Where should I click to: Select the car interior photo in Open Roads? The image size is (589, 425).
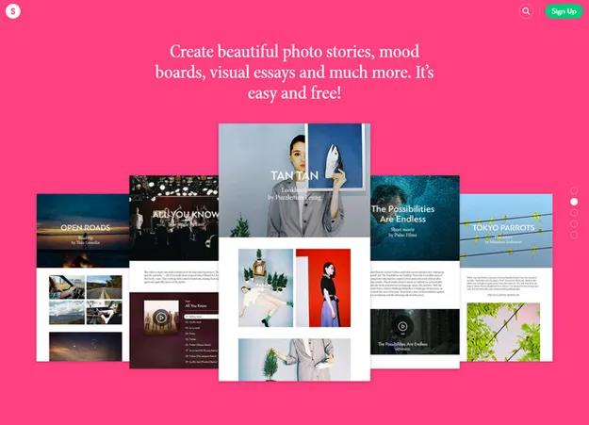click(65, 286)
